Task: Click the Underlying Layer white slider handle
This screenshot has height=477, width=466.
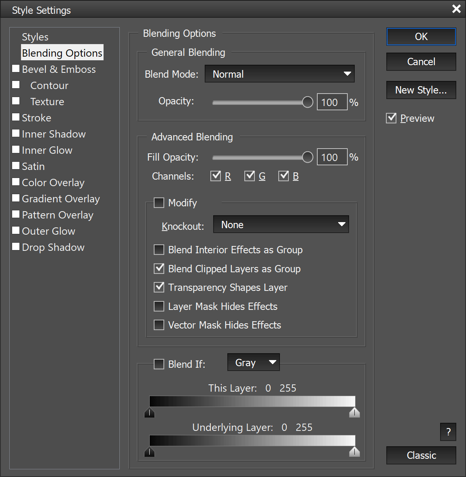Action: (354, 452)
